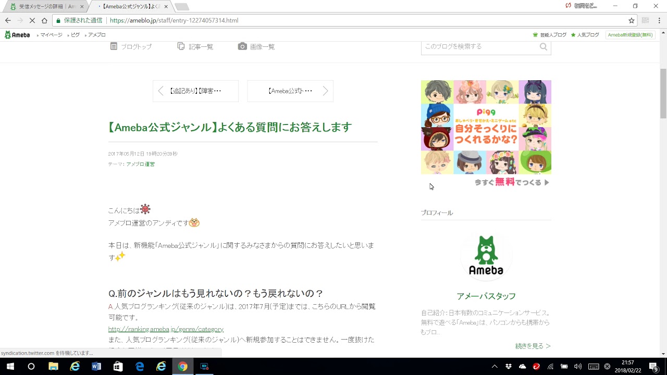The width and height of the screenshot is (667, 375).
Task: Open a new browser tab
Action: pyautogui.click(x=182, y=7)
